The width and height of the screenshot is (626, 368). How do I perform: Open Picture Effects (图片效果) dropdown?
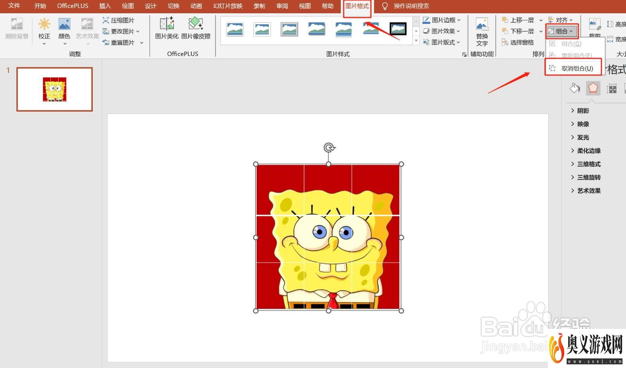point(441,31)
